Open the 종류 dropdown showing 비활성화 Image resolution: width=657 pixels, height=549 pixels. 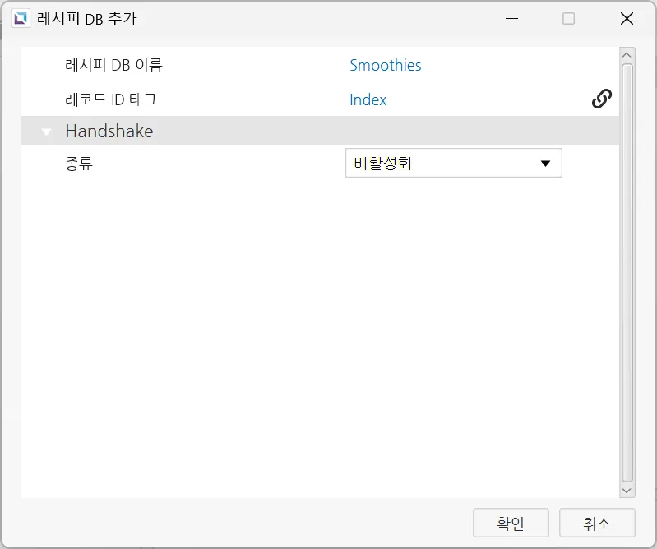tap(453, 163)
